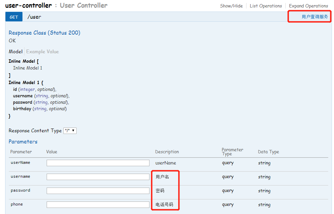Click Show/Hide for user-controller
Viewport: 334px width, 214px height.
coord(231,6)
